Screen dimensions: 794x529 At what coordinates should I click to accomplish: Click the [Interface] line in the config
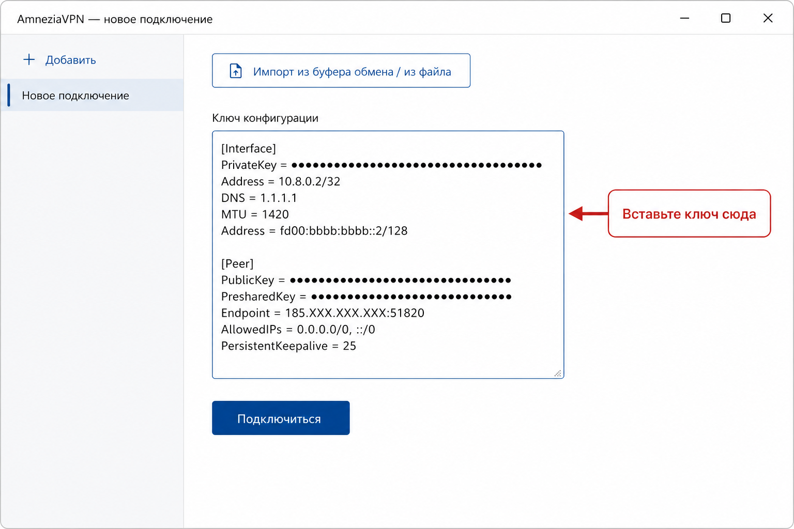pos(249,149)
